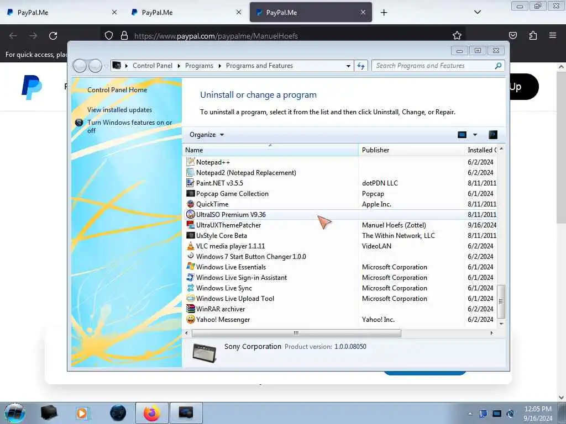Click the Save to Pocket icon in Firefox

click(x=512, y=35)
